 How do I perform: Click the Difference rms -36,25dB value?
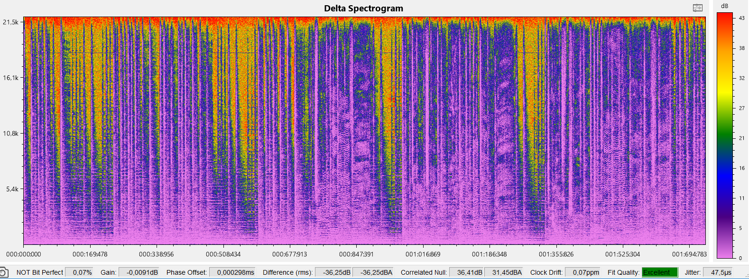click(x=333, y=272)
